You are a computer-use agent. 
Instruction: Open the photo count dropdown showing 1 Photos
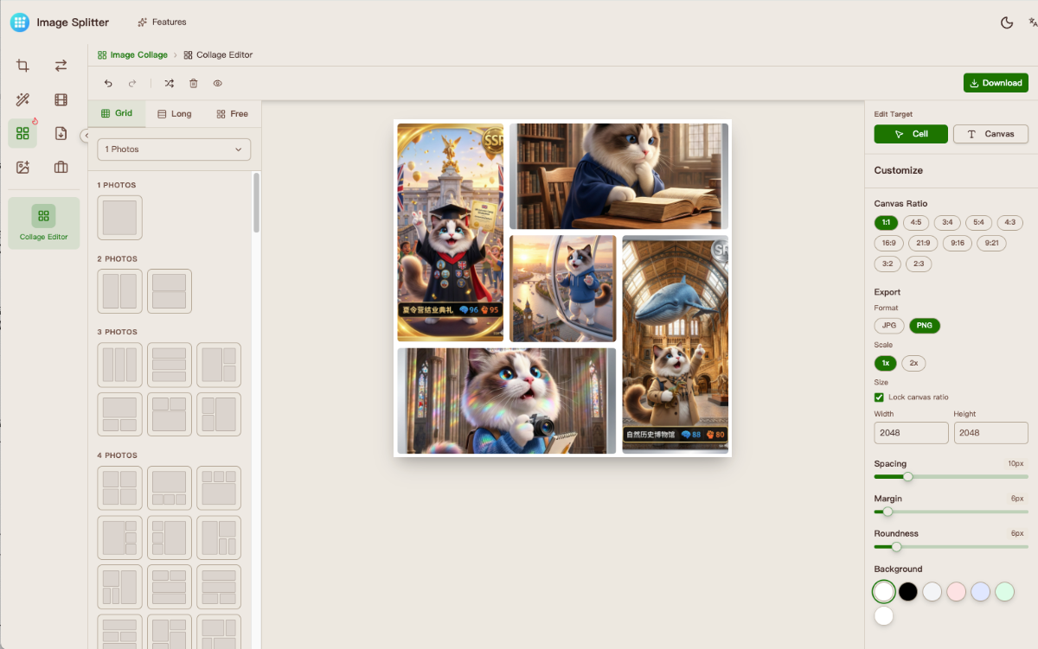(x=173, y=150)
